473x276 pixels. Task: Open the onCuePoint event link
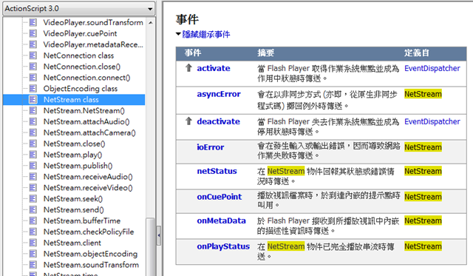[220, 197]
